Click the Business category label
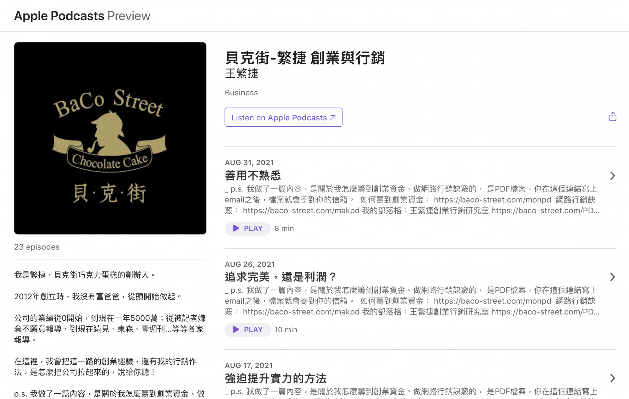629x399 pixels. pyautogui.click(x=241, y=92)
